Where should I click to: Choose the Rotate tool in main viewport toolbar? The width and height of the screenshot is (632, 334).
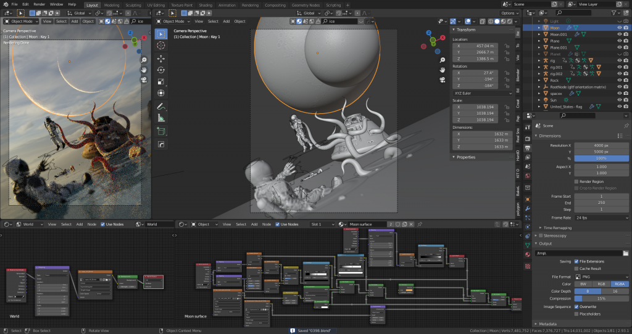click(x=161, y=70)
